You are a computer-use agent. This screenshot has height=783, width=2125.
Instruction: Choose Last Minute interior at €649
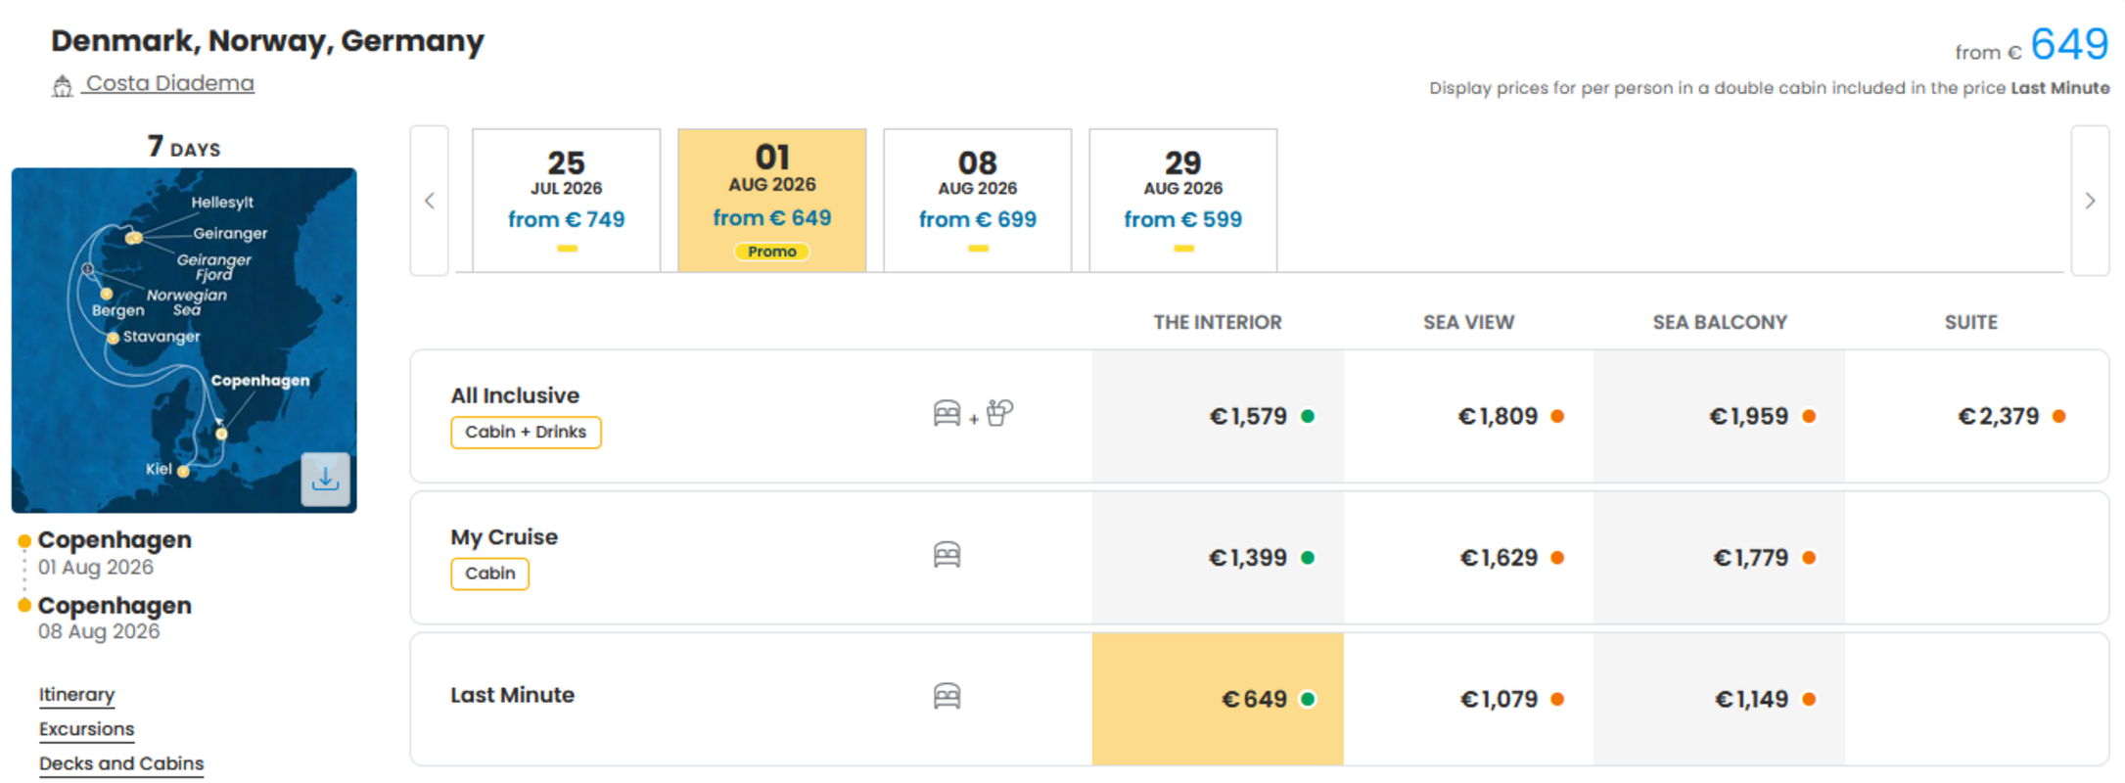[x=1218, y=699]
